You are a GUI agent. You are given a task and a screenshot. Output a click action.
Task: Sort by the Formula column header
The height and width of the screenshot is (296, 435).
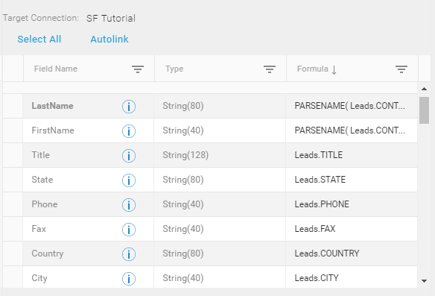[x=317, y=69]
